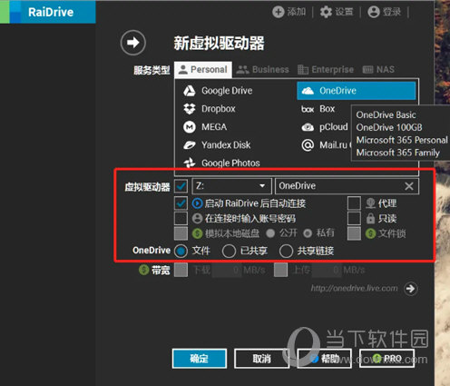This screenshot has height=386, width=450.
Task: Choose Microsoft 365 Personal option
Action: (x=402, y=140)
